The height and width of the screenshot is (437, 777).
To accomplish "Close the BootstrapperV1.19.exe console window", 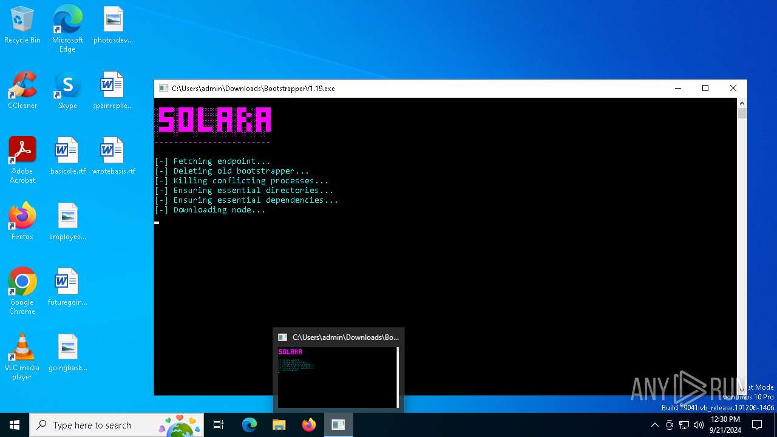I will [x=733, y=88].
